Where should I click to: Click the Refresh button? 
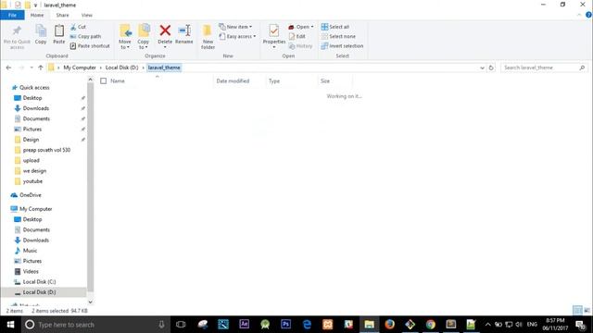(x=491, y=68)
